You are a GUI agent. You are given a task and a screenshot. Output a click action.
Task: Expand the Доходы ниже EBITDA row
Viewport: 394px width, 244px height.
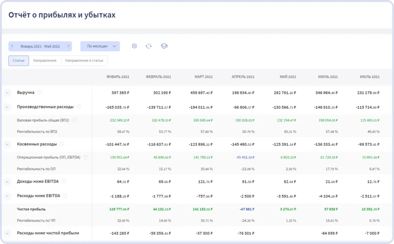click(x=7, y=182)
